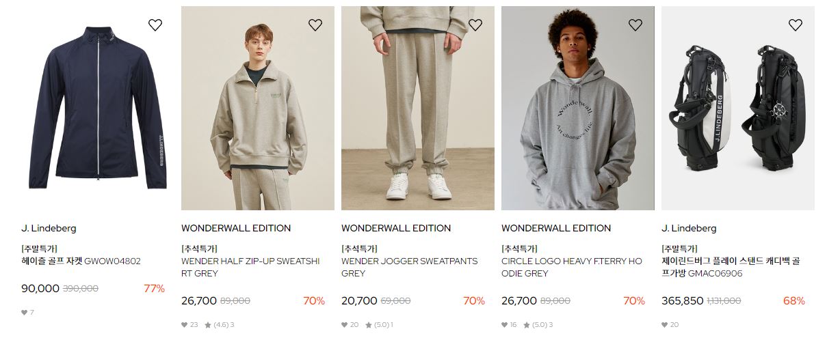This screenshot has height=342, width=827.
Task: Select WENDER JOGGER SWEATPANTS GREY product title
Action: click(410, 267)
